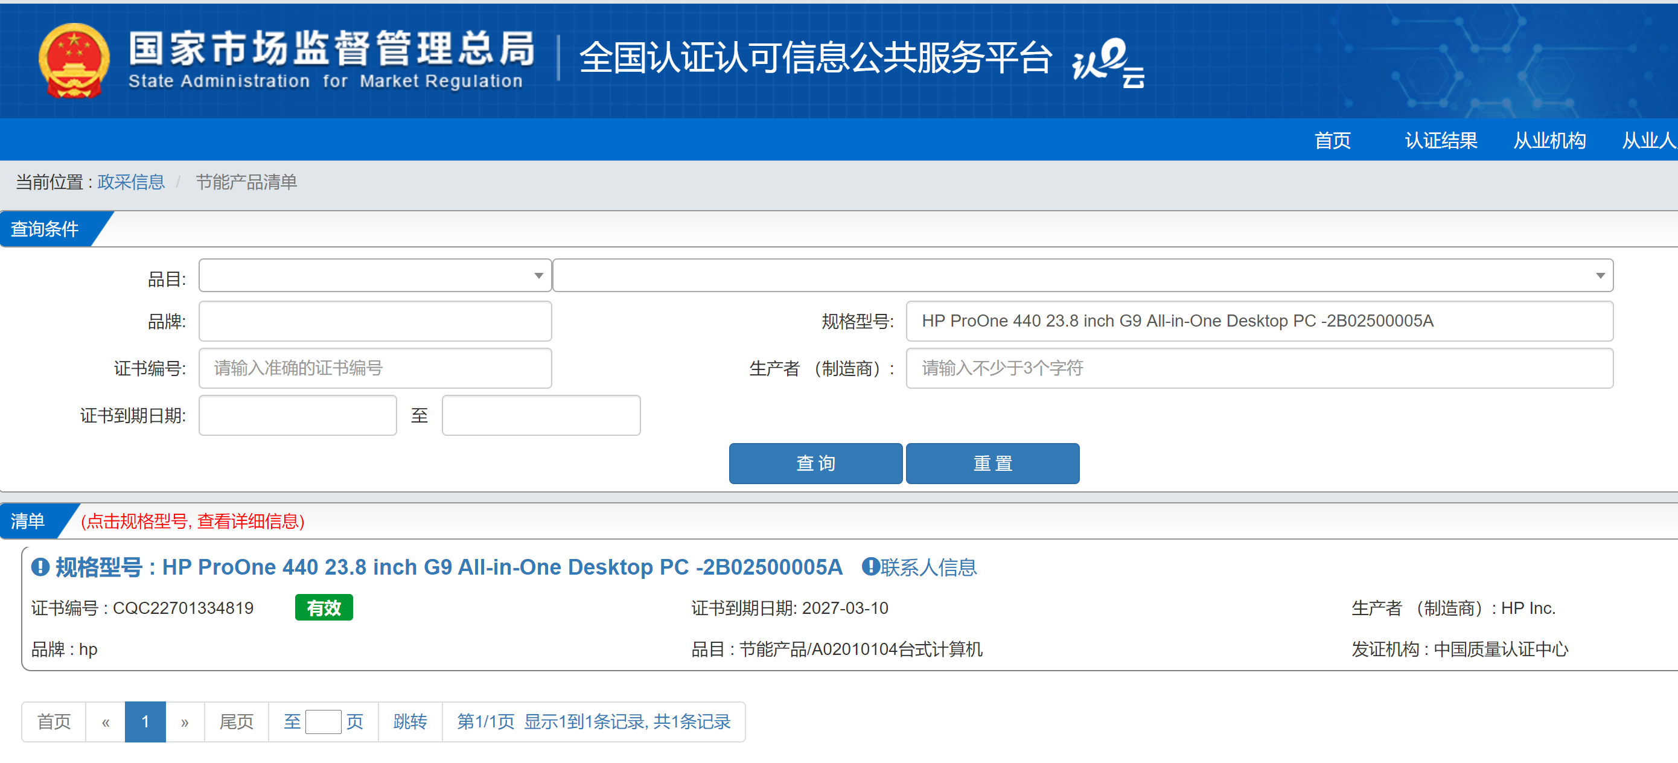The height and width of the screenshot is (763, 1678).
Task: Click 节能产品/A02010104台式计算机 category text
Action: point(861,649)
